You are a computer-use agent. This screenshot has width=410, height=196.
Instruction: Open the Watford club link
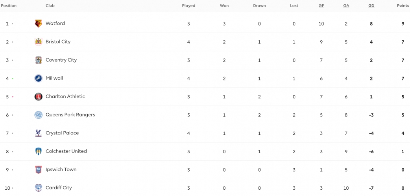[x=55, y=23]
